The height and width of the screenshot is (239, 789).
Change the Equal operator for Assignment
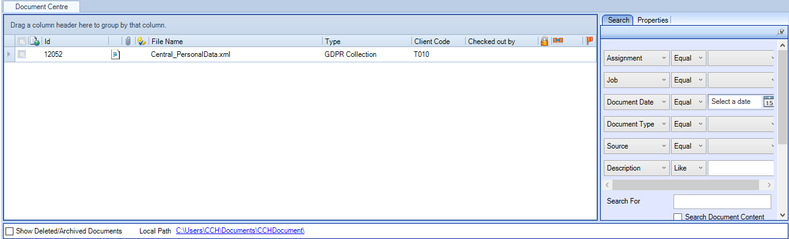(688, 58)
